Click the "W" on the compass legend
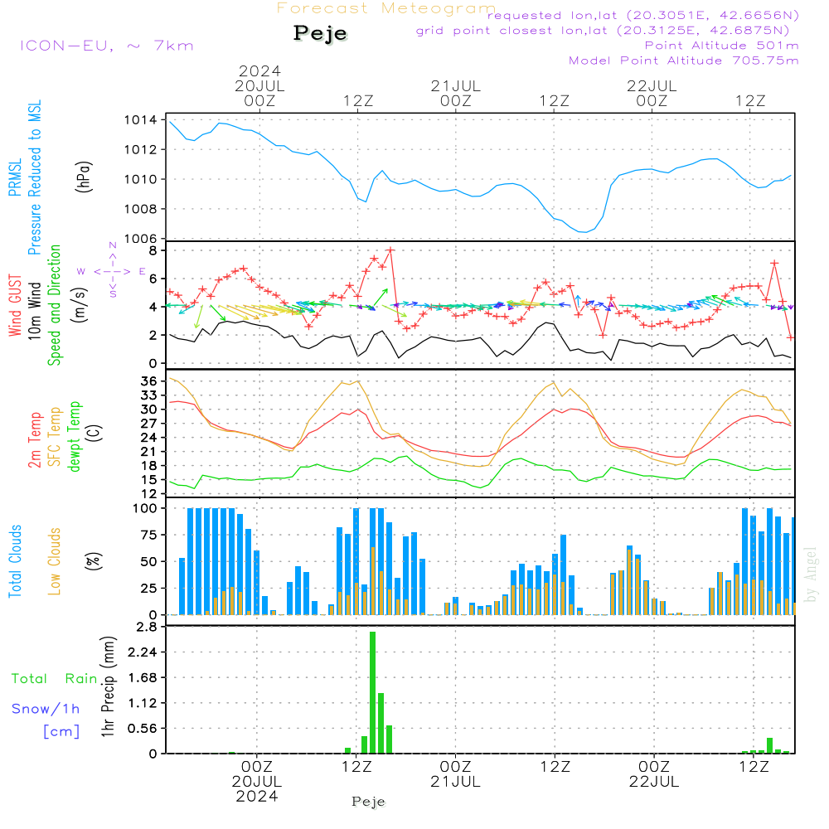The height and width of the screenshot is (829, 829). pos(81,271)
